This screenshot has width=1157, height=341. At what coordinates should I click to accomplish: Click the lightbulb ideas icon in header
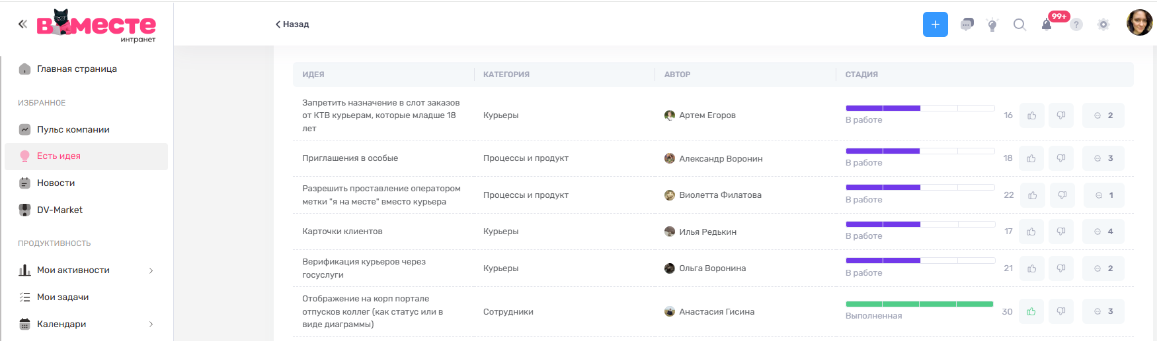pyautogui.click(x=992, y=25)
